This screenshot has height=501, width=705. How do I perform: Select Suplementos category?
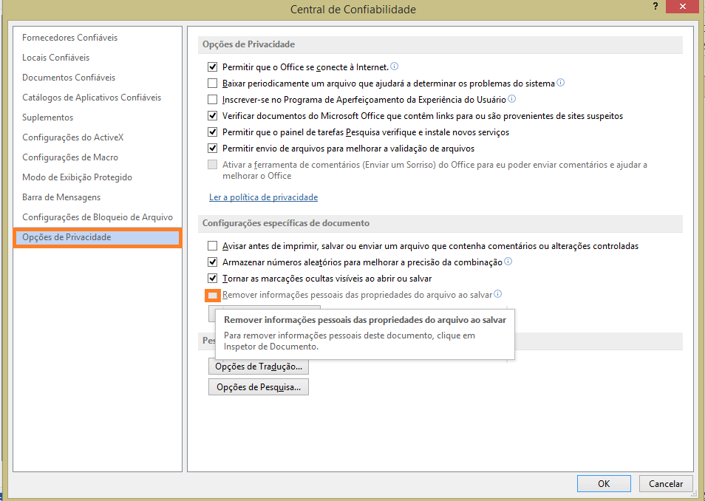pyautogui.click(x=47, y=117)
